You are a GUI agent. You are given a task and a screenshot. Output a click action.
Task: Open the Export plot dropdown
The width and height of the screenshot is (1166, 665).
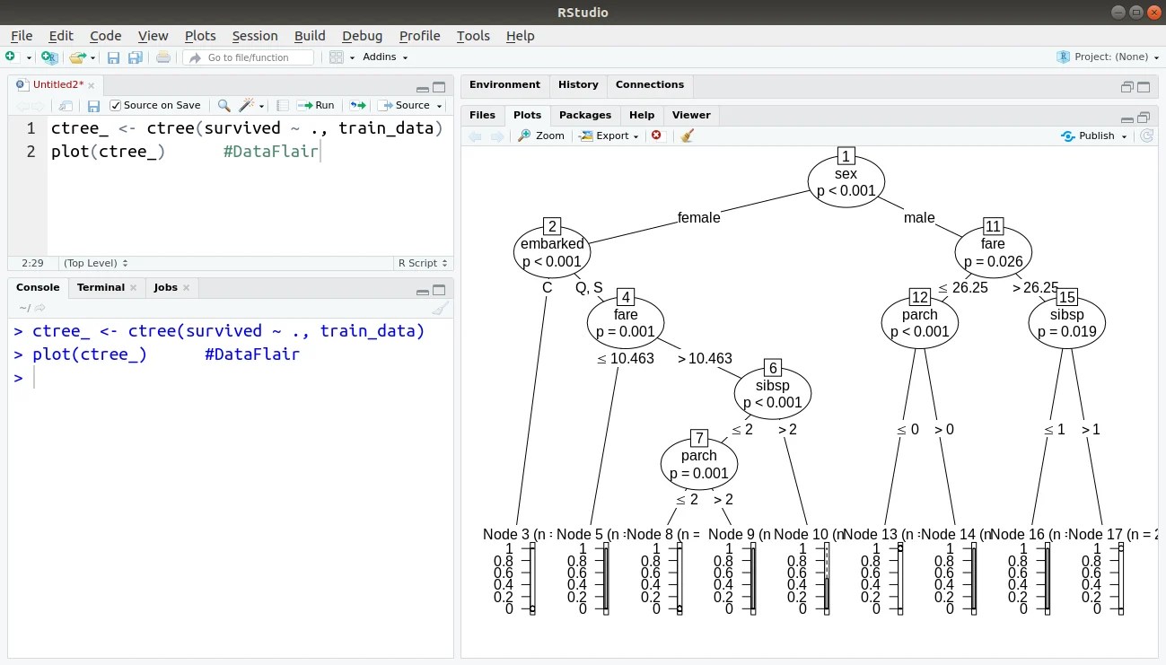pyautogui.click(x=609, y=136)
